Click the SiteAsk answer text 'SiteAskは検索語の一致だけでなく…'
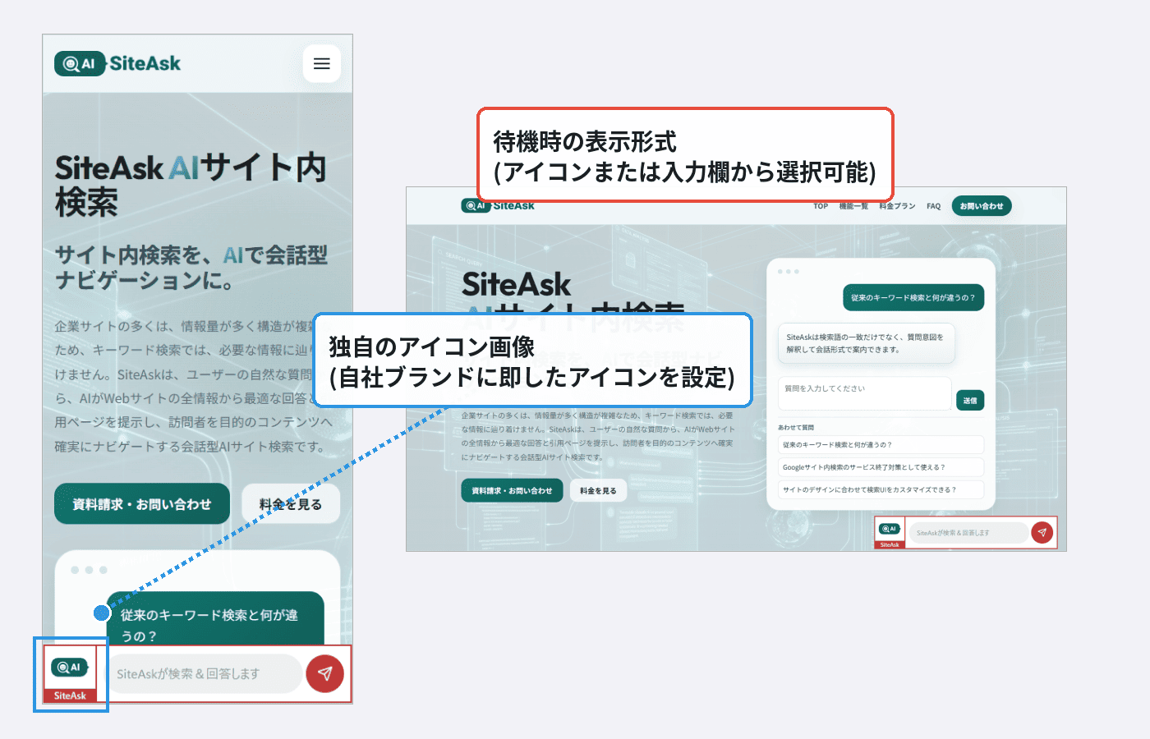1150x739 pixels. pos(866,343)
